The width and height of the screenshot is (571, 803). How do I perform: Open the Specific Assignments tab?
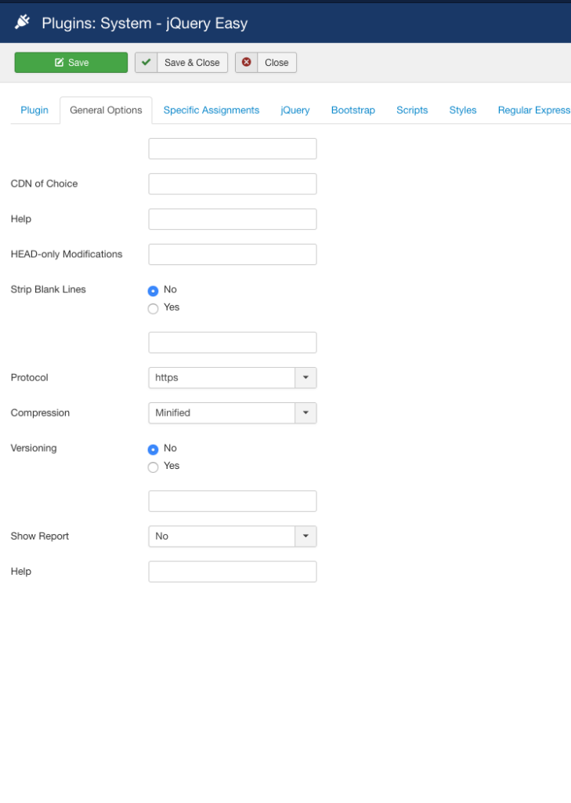tap(211, 111)
